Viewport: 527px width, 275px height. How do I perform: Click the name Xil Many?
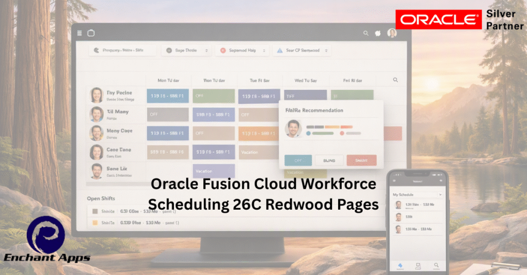point(118,112)
